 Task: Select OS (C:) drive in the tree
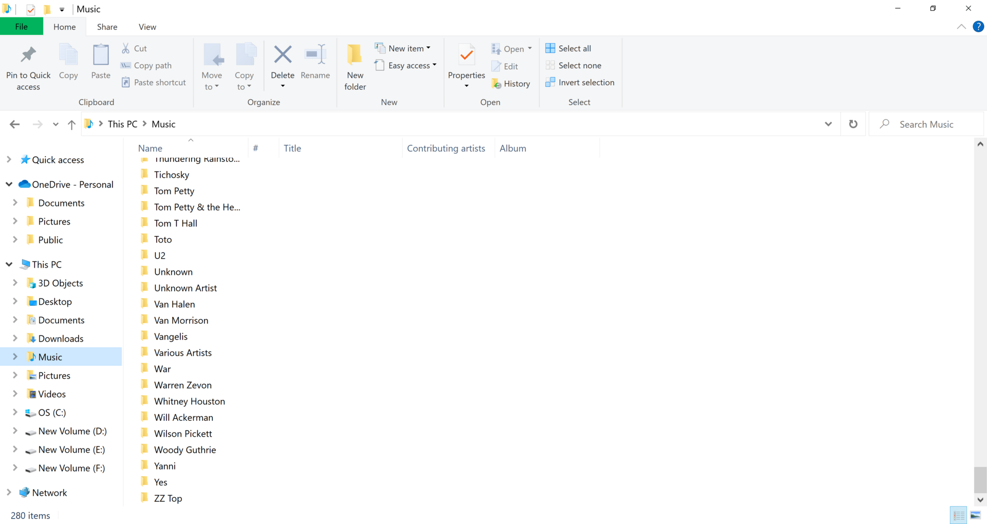point(52,412)
